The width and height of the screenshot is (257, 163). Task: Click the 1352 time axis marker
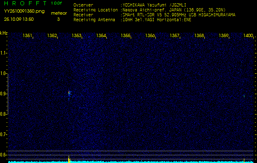(52, 35)
